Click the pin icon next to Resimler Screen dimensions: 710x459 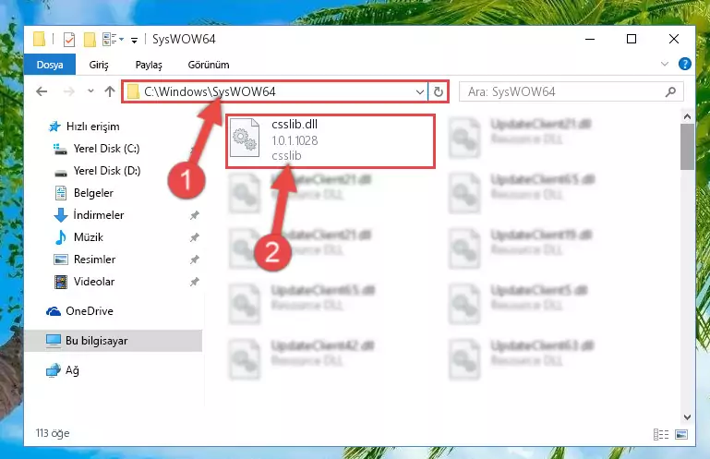tap(194, 260)
